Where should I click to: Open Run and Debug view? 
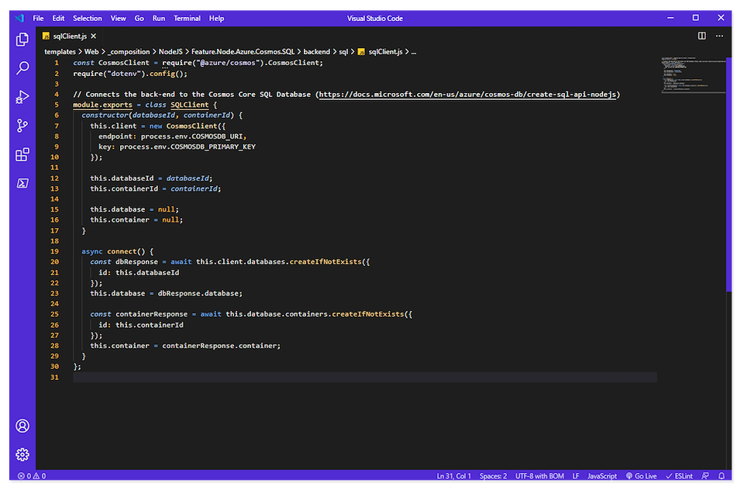coord(22,97)
